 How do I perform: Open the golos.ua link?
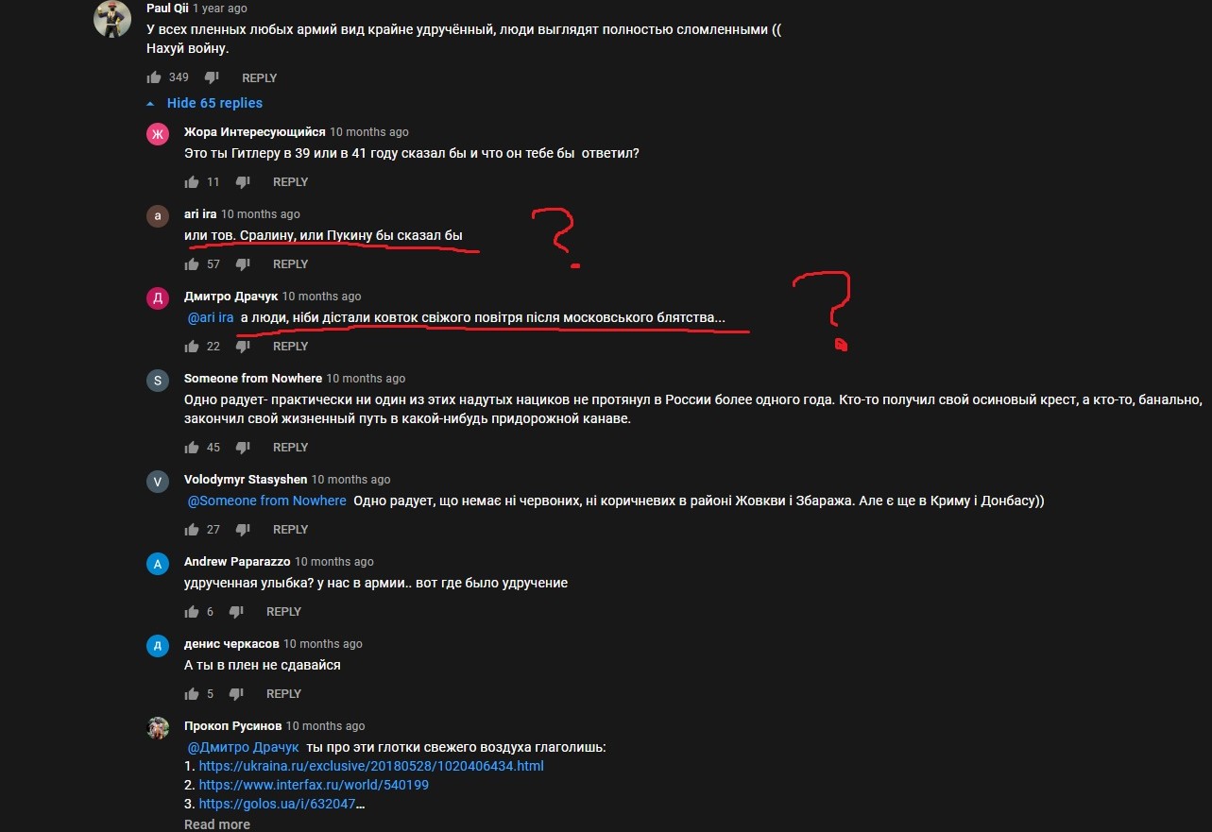[282, 804]
